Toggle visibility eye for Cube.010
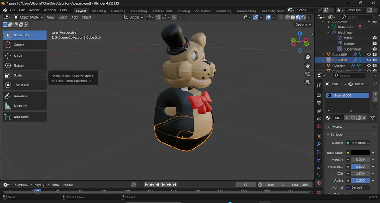This screenshot has width=380, height=203. (x=369, y=60)
